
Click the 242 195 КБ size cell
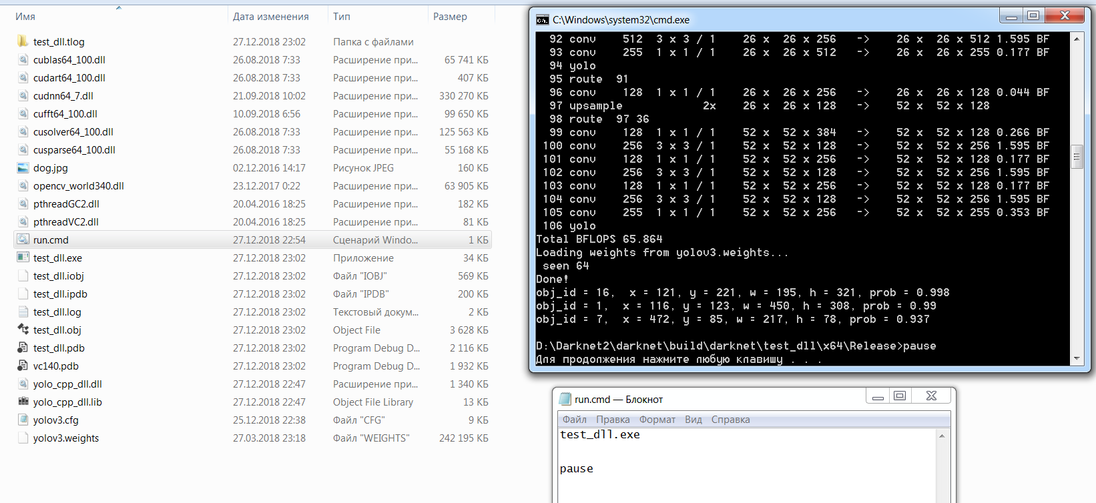[x=464, y=438]
